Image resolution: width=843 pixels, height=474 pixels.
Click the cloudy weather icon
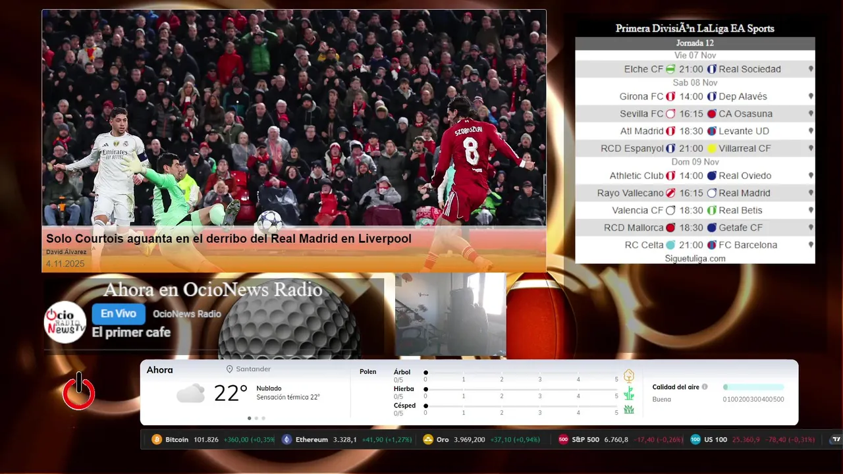(x=190, y=394)
